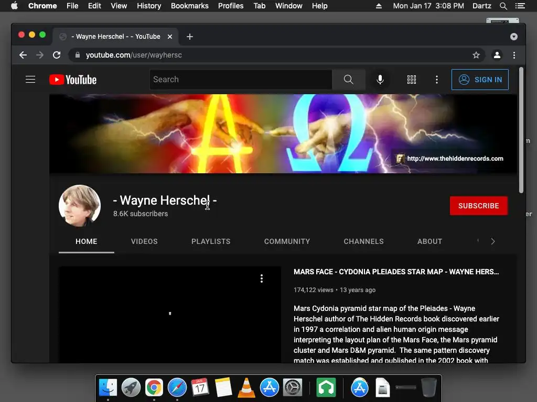
Task: Start voice search with the microphone icon
Action: [380, 80]
